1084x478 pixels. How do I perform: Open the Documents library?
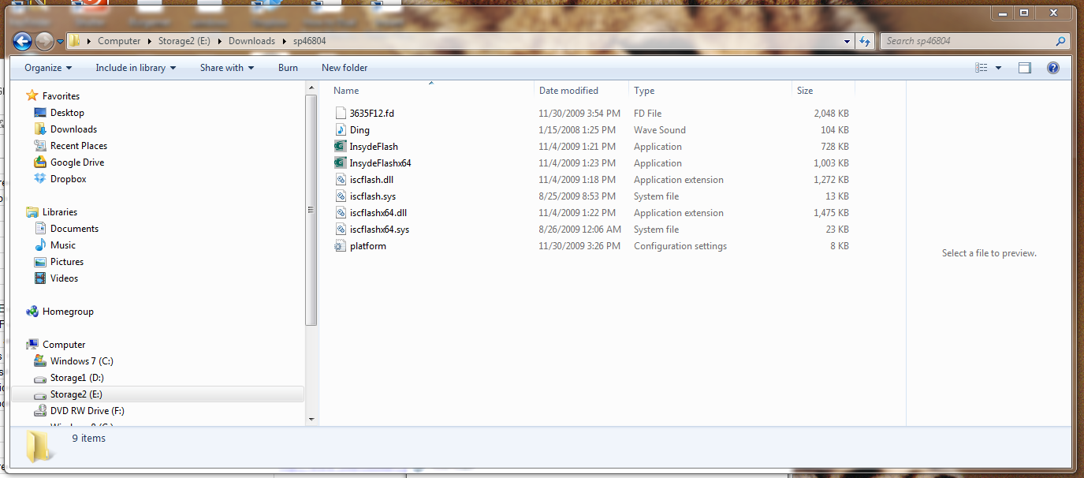(74, 229)
